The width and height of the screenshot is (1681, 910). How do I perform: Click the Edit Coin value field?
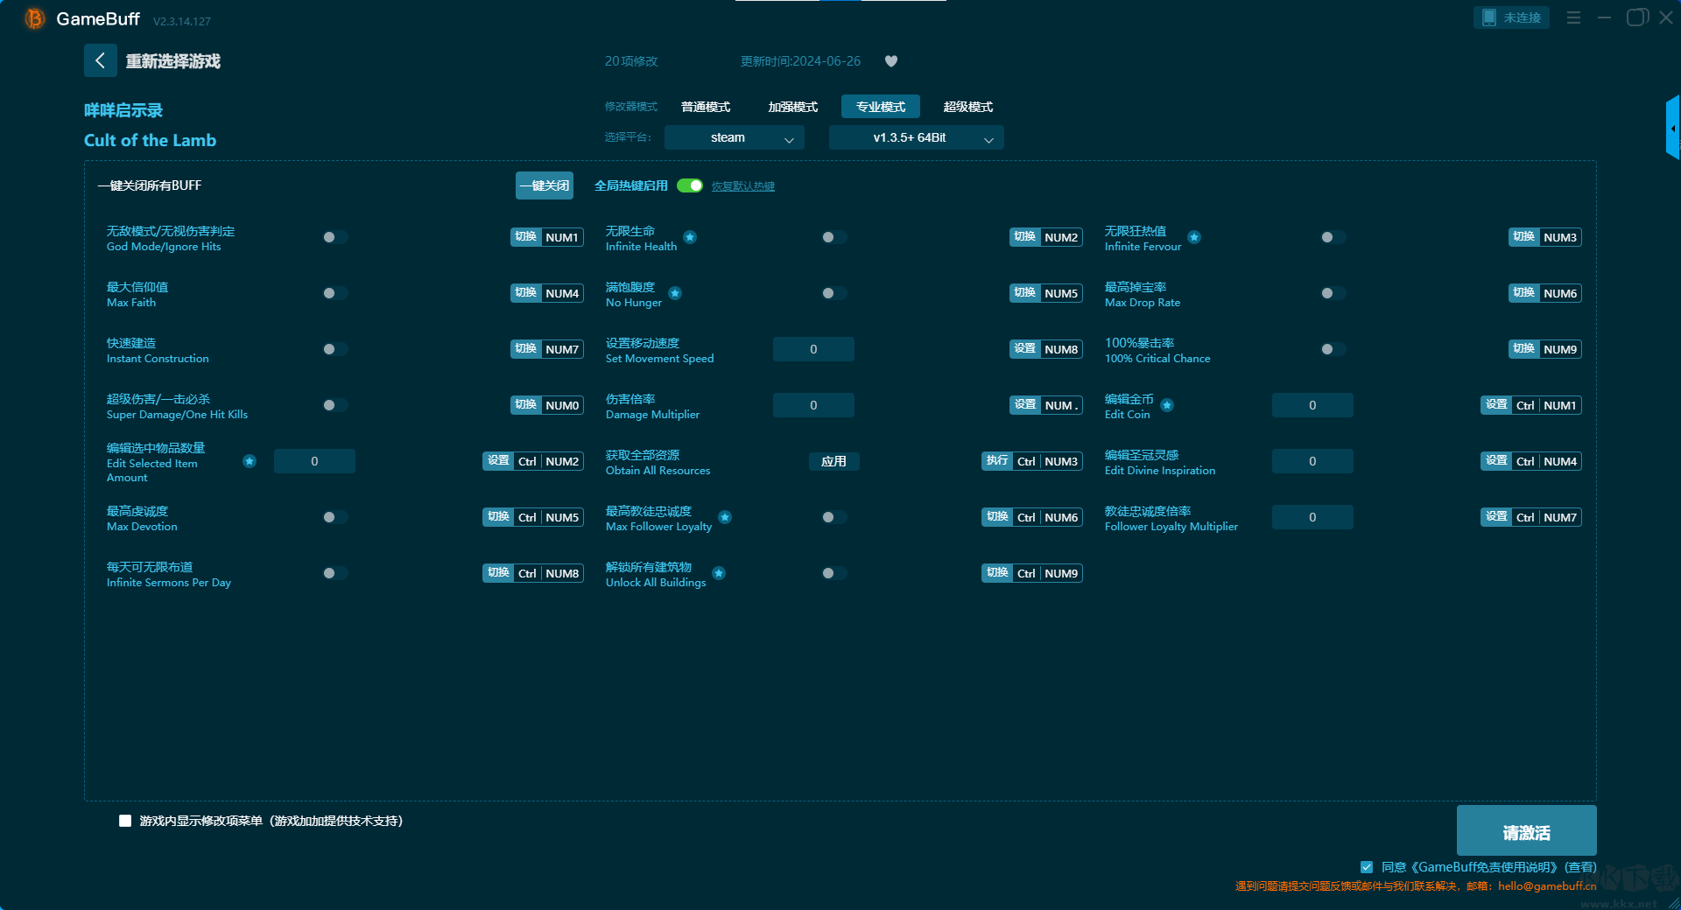pos(1312,405)
